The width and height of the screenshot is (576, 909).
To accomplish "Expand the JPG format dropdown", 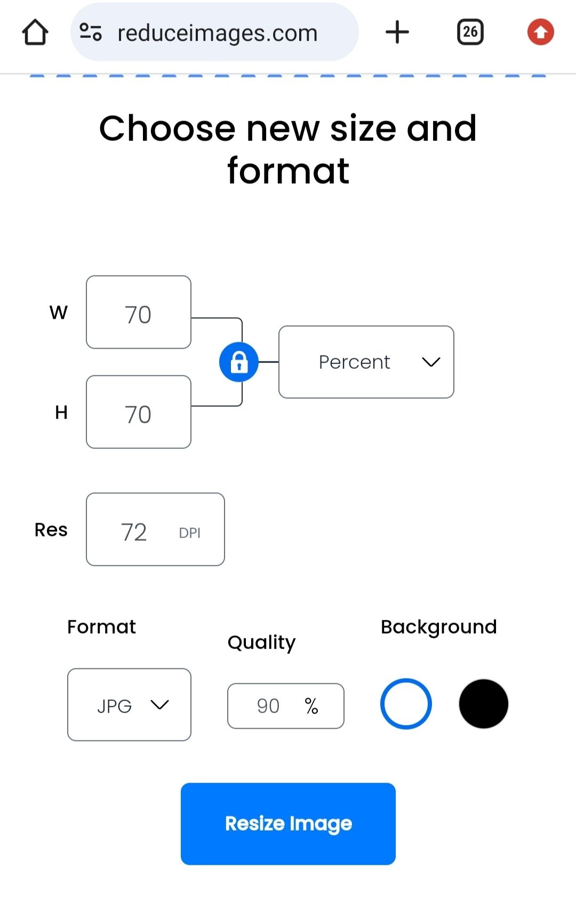I will coord(129,705).
